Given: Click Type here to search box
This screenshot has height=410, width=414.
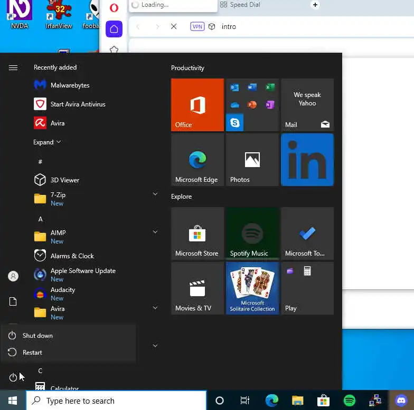Looking at the screenshot, I should click(x=116, y=401).
